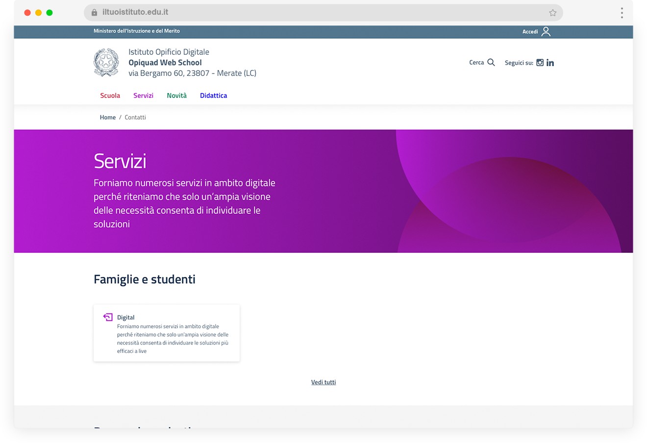Open the Didattica navigation item
This screenshot has width=647, height=443.
[x=213, y=96]
